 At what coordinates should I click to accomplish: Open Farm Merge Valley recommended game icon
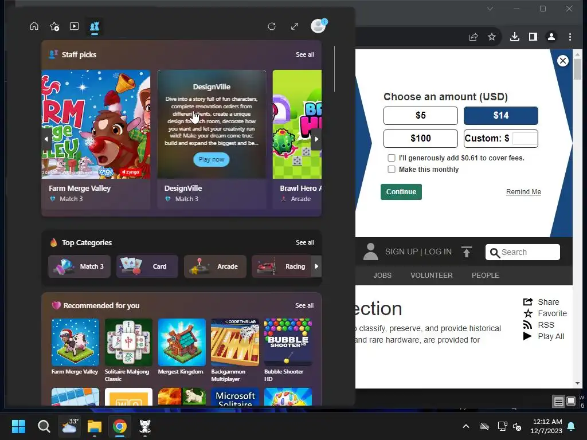point(75,342)
